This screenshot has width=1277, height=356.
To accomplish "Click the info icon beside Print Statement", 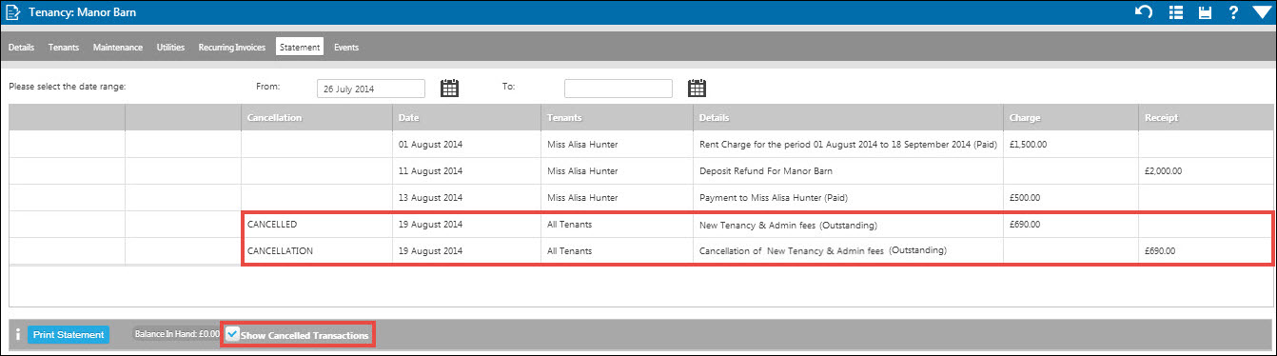I will 18,335.
